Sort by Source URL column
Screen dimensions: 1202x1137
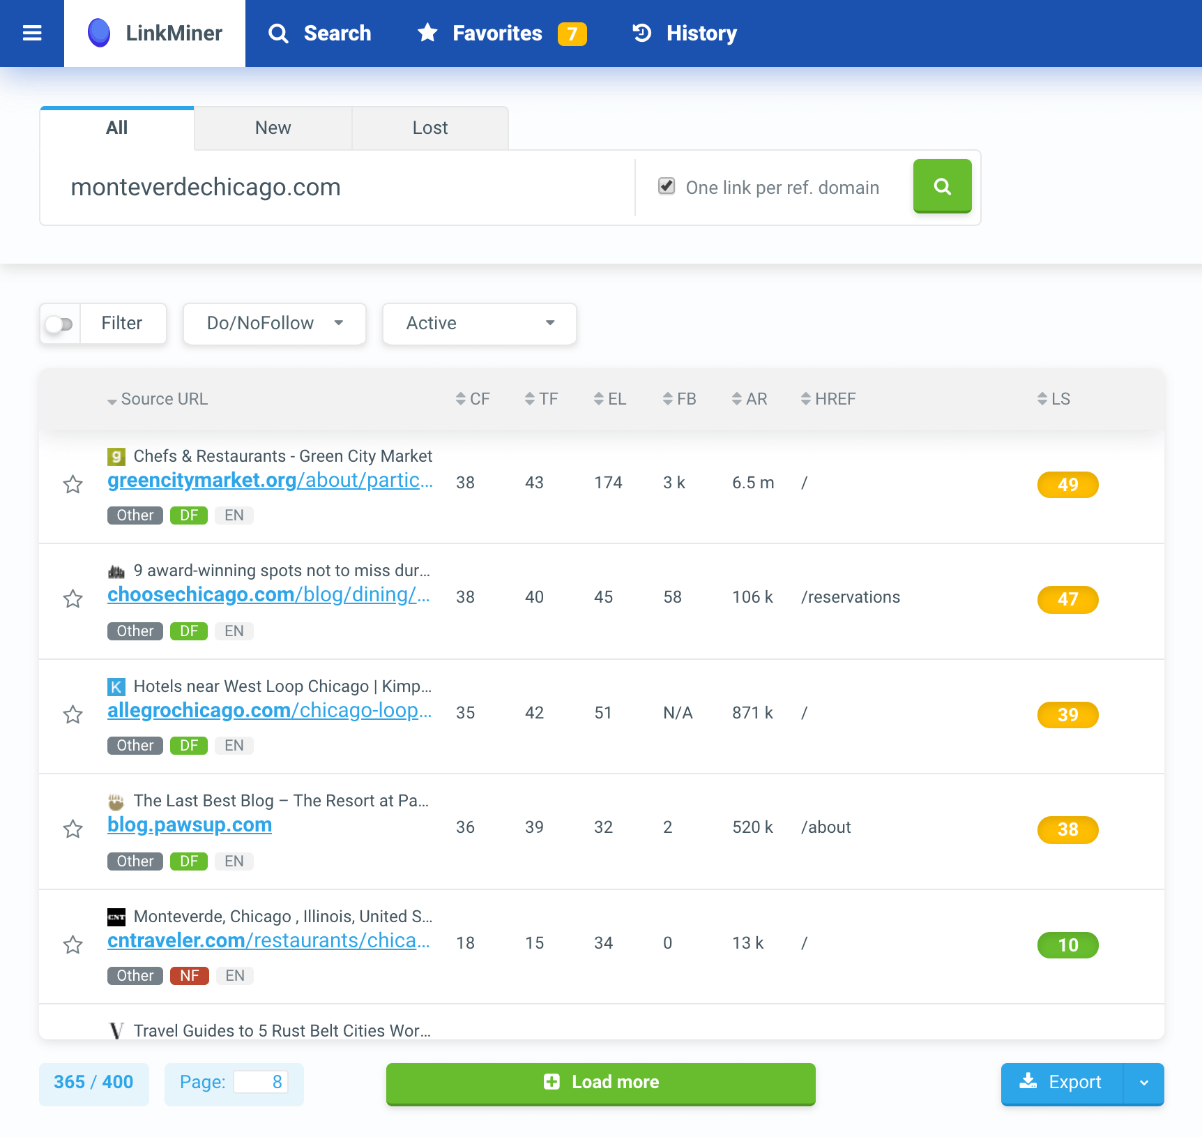click(158, 399)
